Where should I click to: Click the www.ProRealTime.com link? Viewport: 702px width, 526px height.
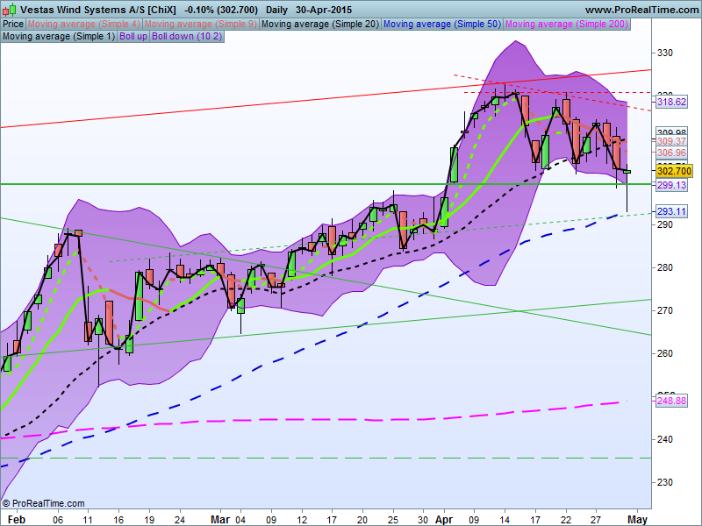point(641,10)
